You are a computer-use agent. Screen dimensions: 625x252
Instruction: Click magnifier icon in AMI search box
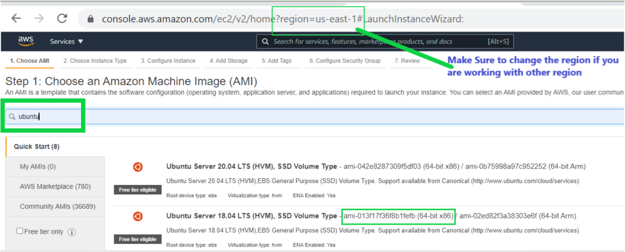(12, 117)
